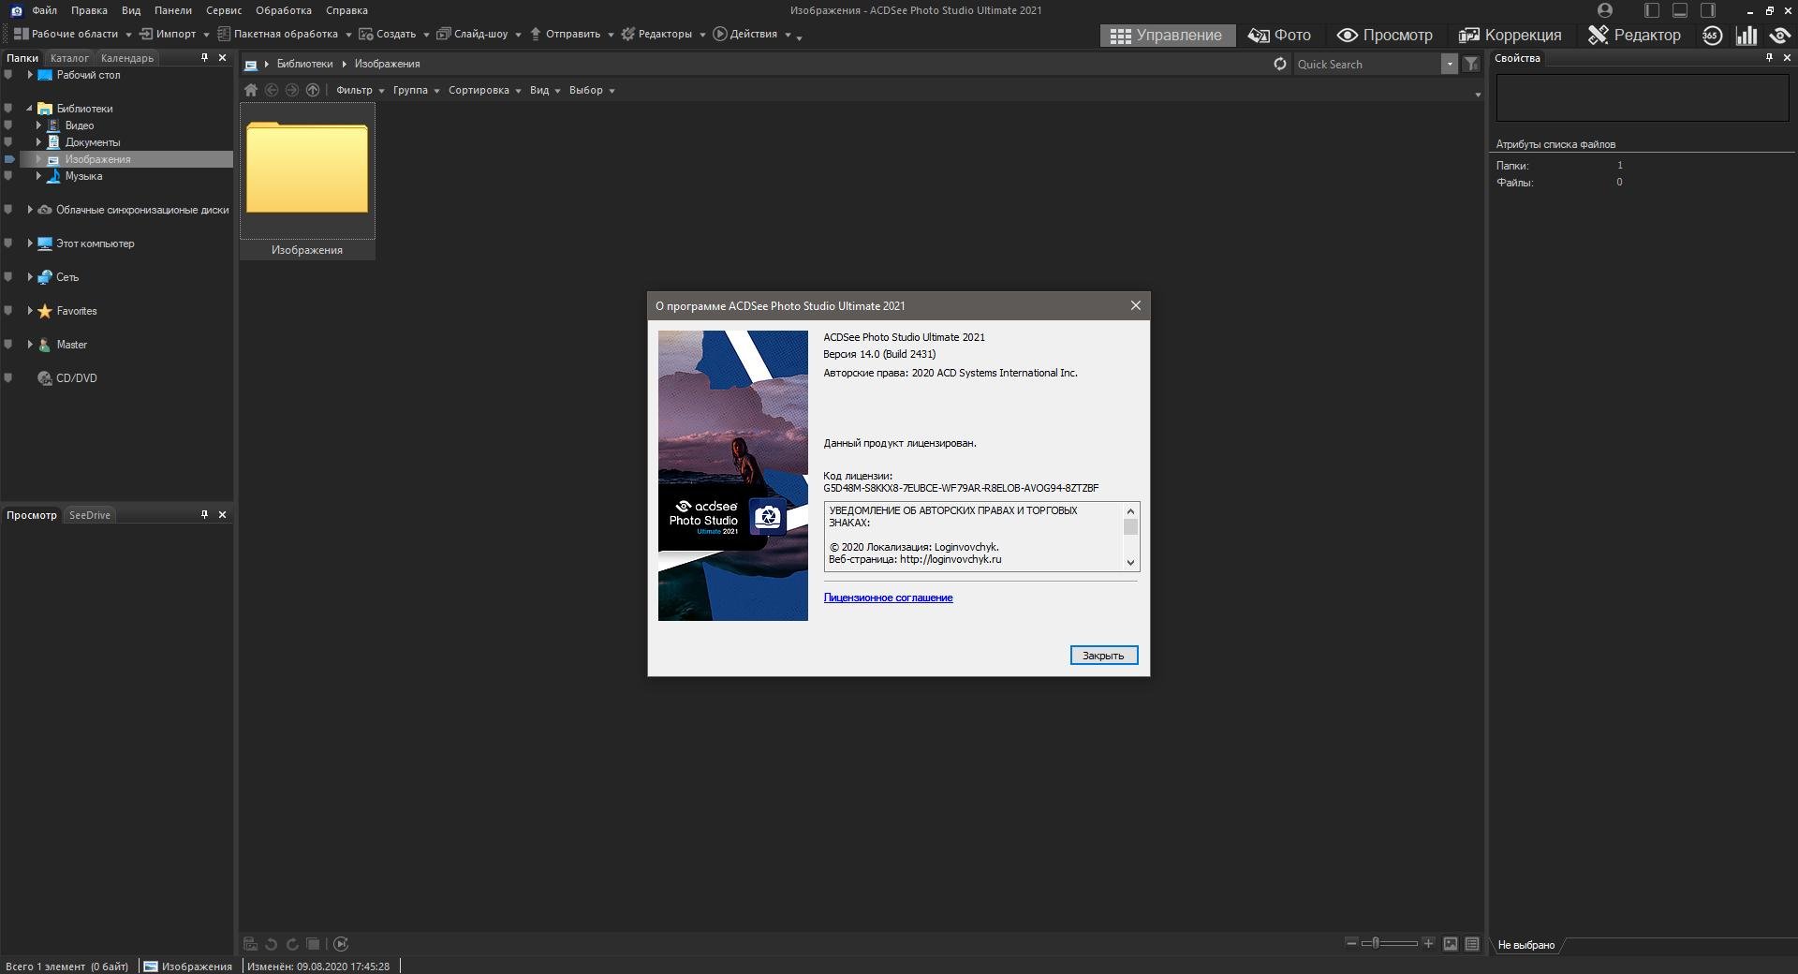1798x974 pixels.
Task: Click the user account profile icon
Action: point(1605,10)
